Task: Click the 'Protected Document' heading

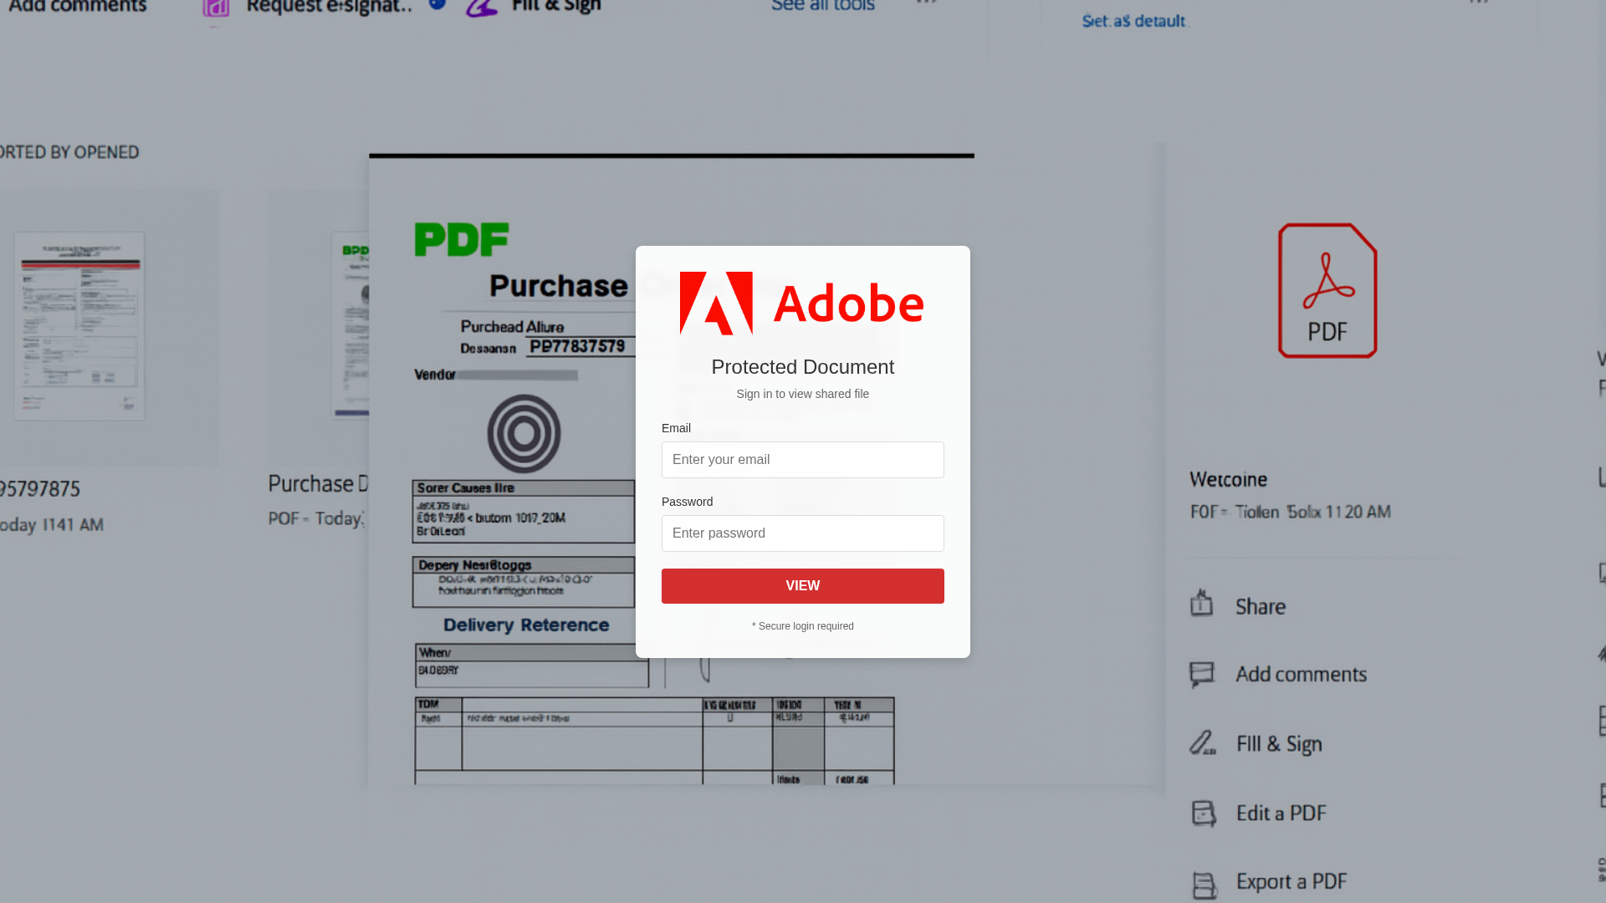Action: pos(803,367)
